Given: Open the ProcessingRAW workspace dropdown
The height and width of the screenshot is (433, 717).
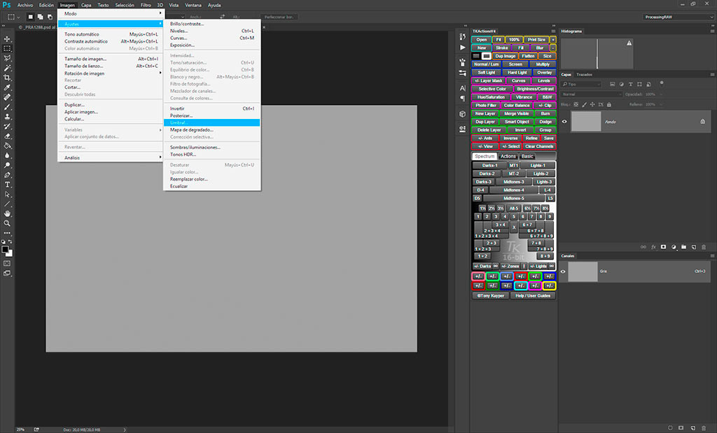Looking at the screenshot, I should (x=676, y=17).
